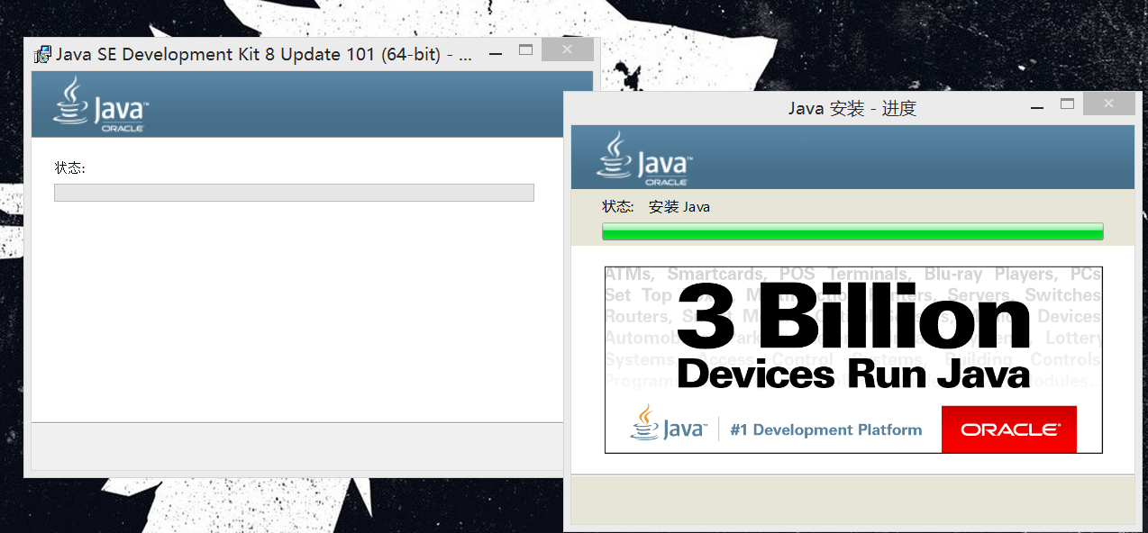Click the 'Java 安装 - 进度' window title
Screen dimensions: 1148x533
[852, 109]
